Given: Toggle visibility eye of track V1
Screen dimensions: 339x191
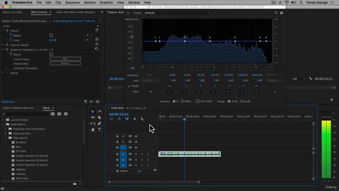Looking at the screenshot, I should pos(136,147).
